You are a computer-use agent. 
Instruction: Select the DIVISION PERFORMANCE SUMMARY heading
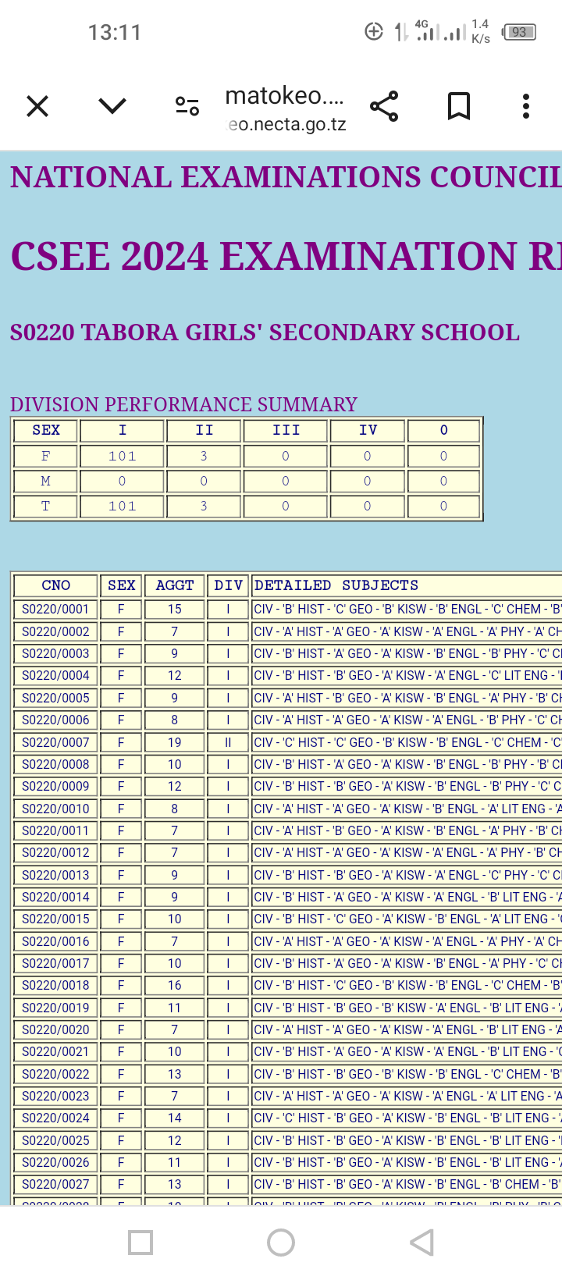(183, 404)
